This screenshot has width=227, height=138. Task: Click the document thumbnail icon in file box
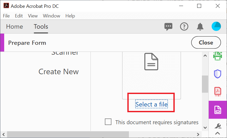[151, 61]
